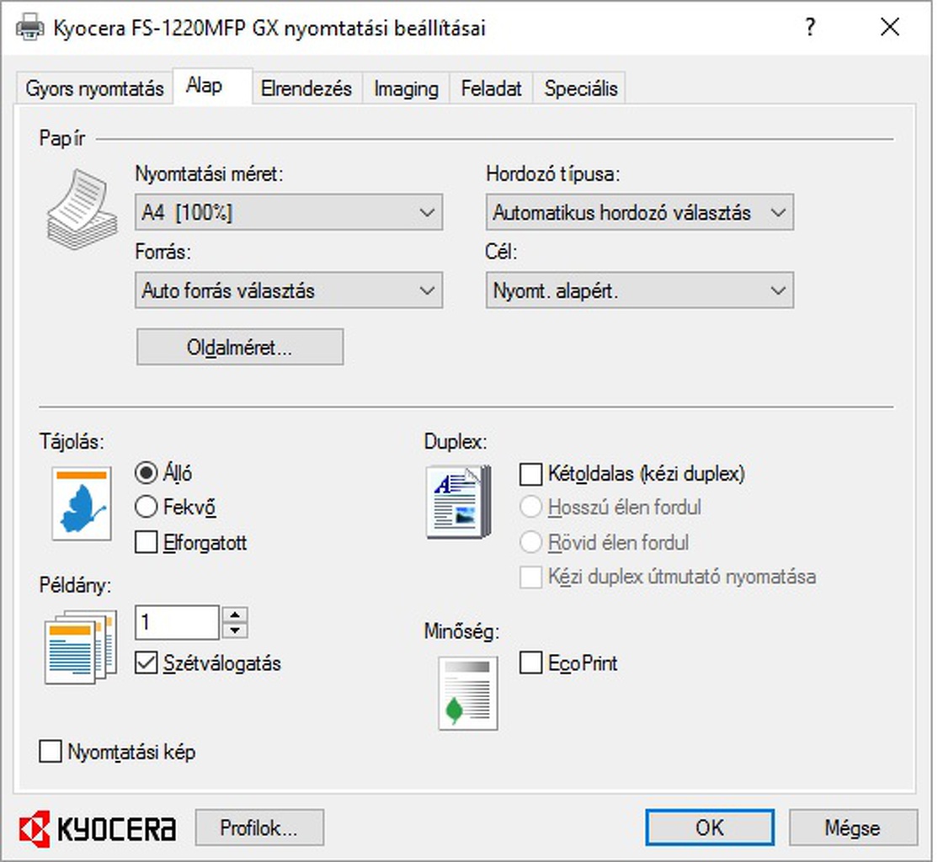Click the Kyocera logo at bottom left

pos(98,827)
